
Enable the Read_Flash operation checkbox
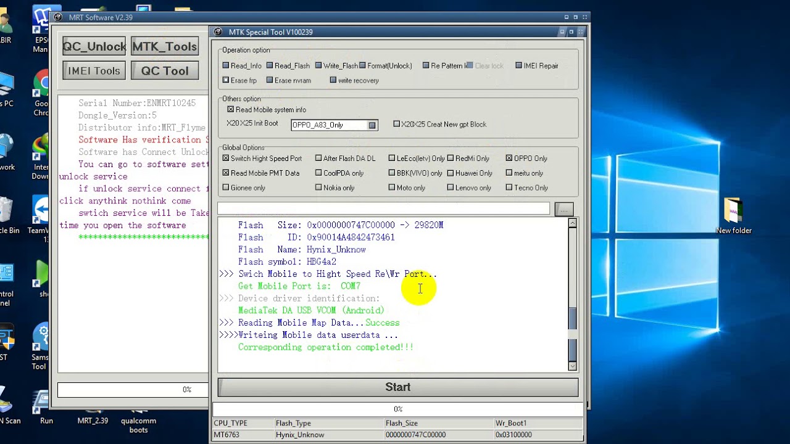[x=270, y=65]
